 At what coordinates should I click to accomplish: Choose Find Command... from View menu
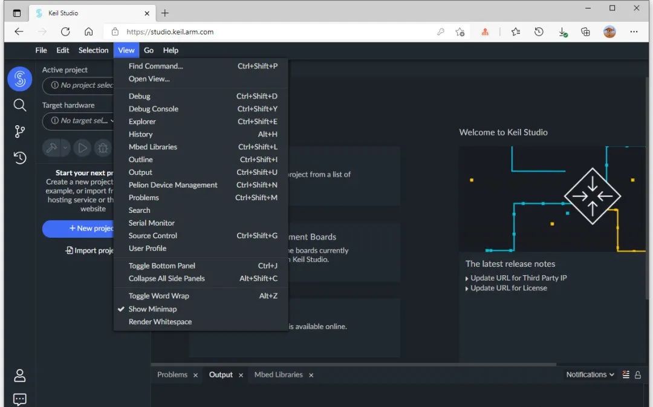pos(201,67)
